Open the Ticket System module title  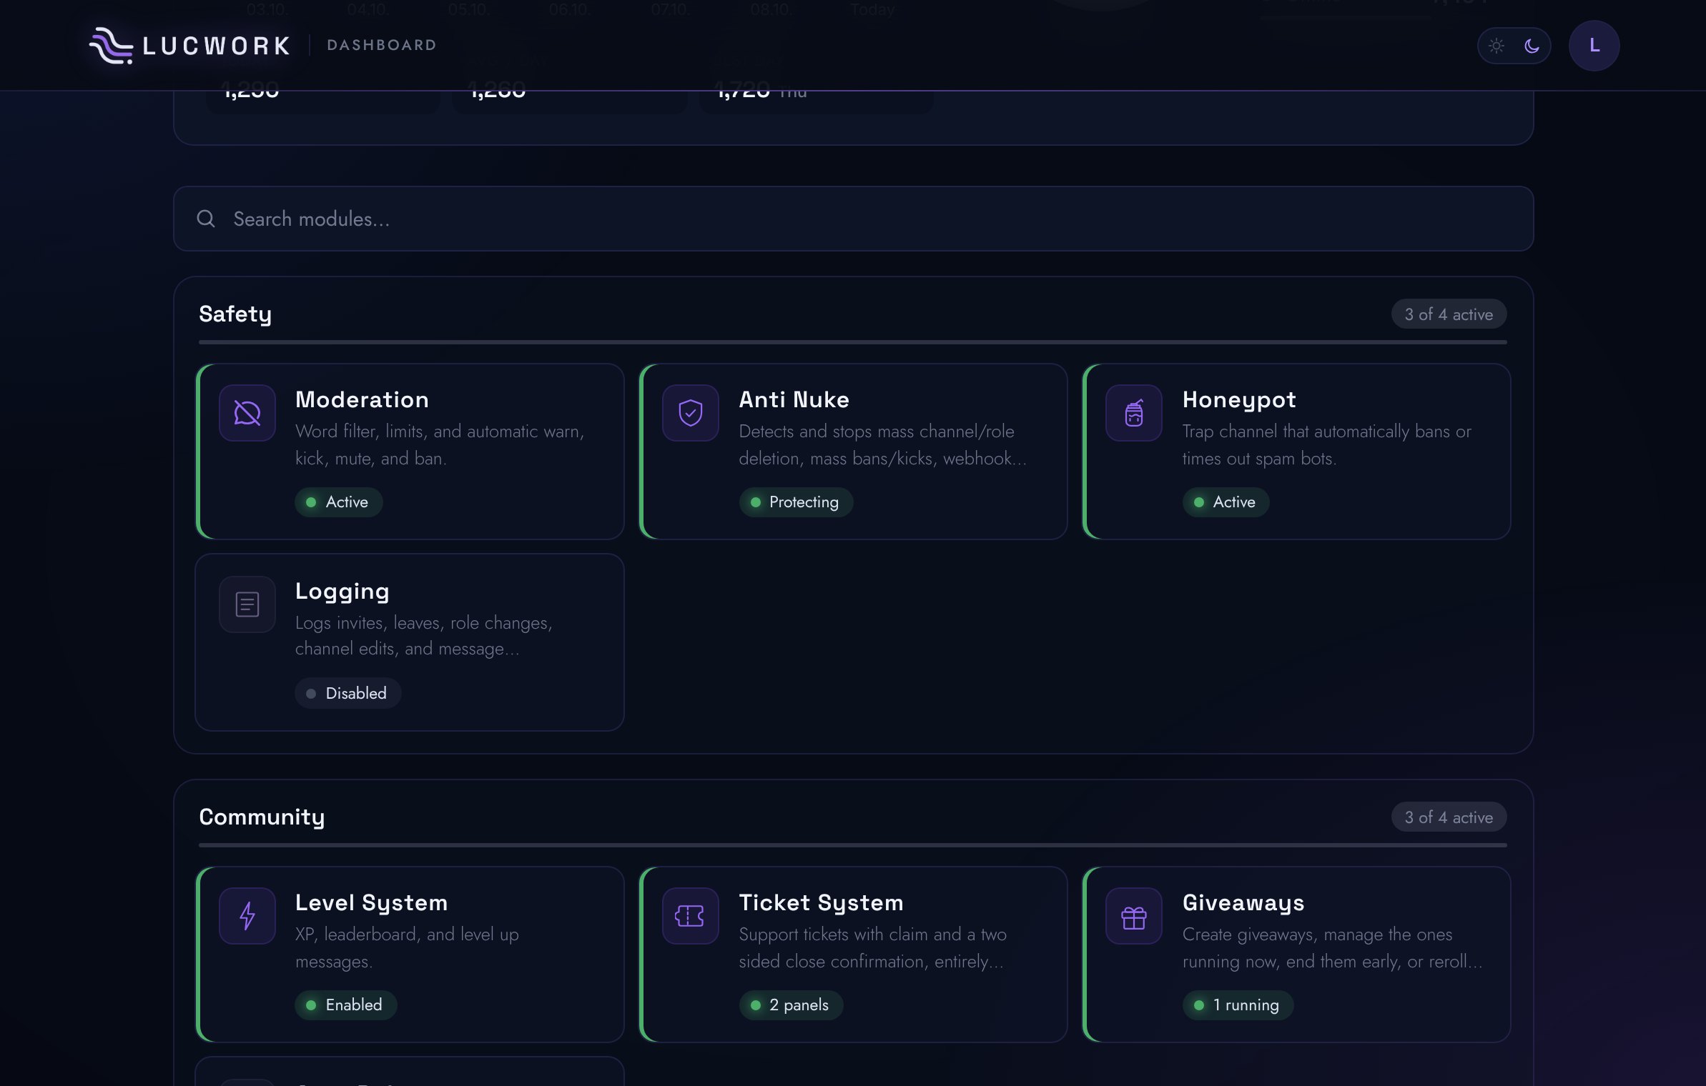(x=821, y=903)
